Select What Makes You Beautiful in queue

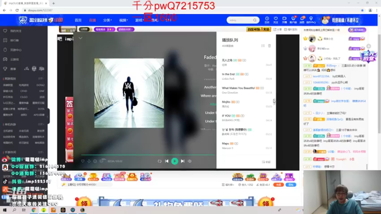[x=247, y=90]
